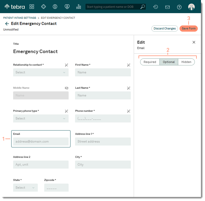Open the Relationship to contact dropdown
This screenshot has height=201, width=205.
(41, 72)
